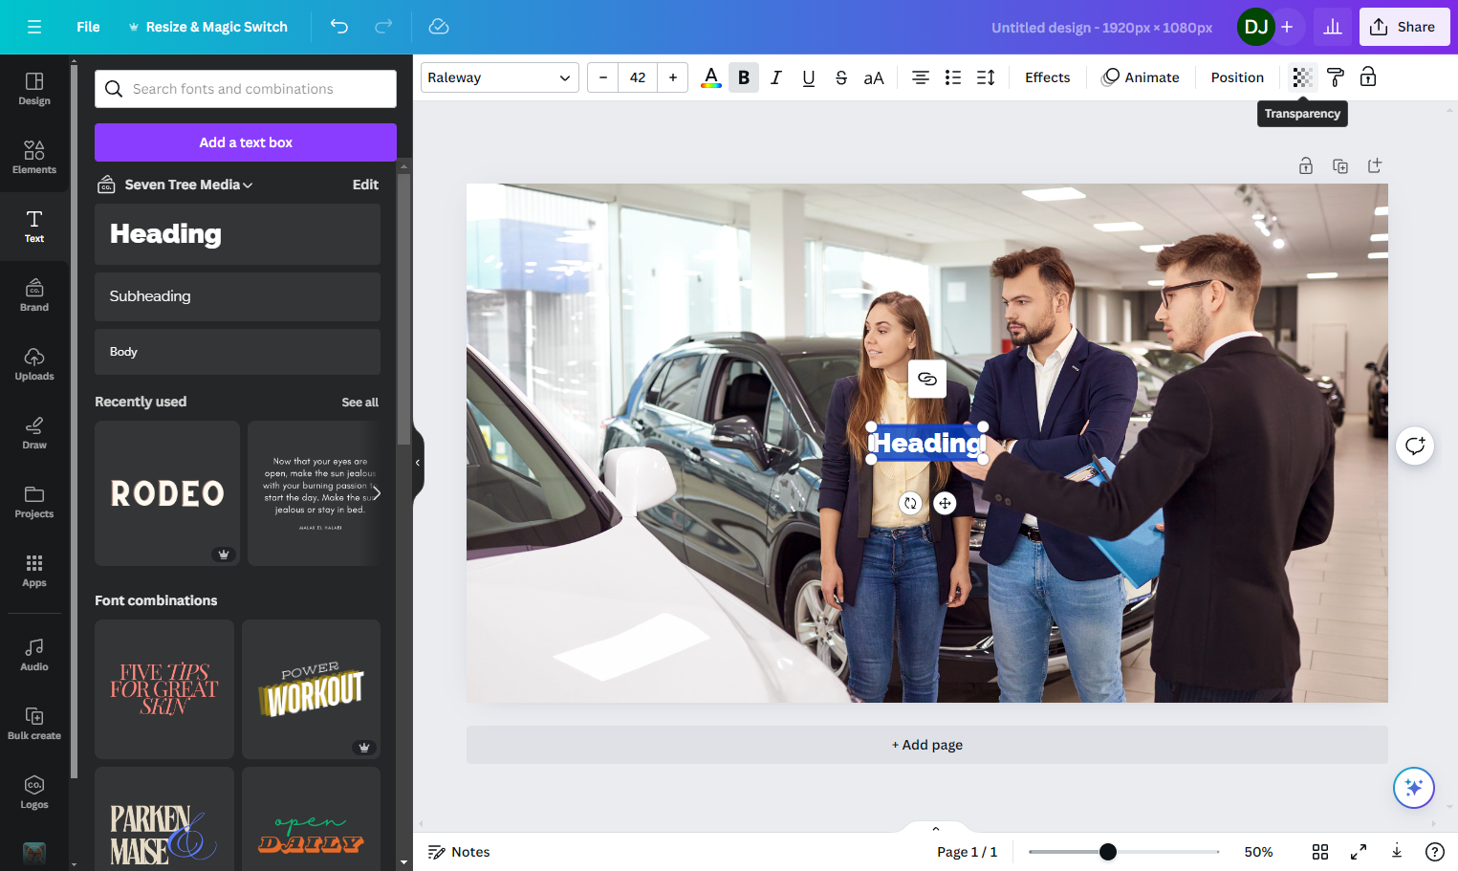This screenshot has height=871, width=1458.
Task: Open the Elements sidebar tab
Action: point(34,157)
